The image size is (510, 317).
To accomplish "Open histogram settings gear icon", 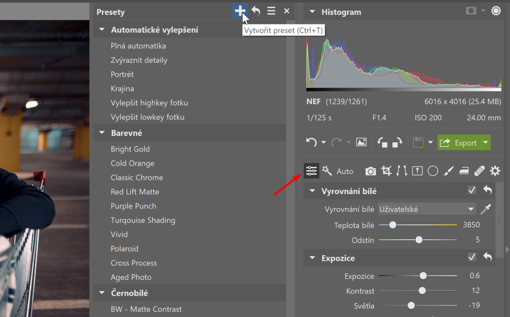I will pos(496,11).
